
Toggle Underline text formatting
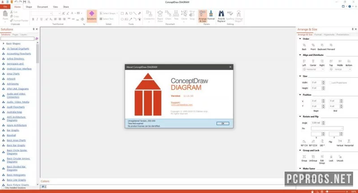pos(41,19)
